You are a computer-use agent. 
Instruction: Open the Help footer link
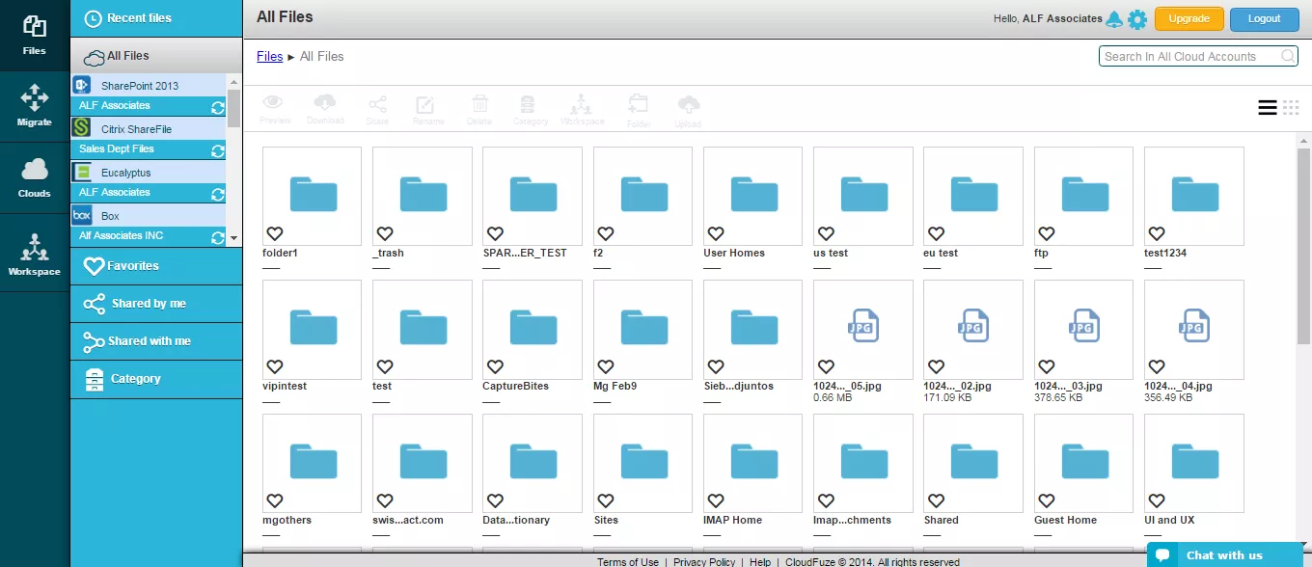click(760, 561)
